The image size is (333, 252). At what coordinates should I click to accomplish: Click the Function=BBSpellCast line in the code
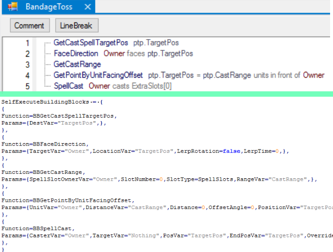[39, 228]
